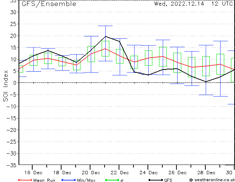Click the top max whisker cap at 21 Dec
Image resolution: width=235 pixels, height=182 pixels.
pyautogui.click(x=105, y=26)
